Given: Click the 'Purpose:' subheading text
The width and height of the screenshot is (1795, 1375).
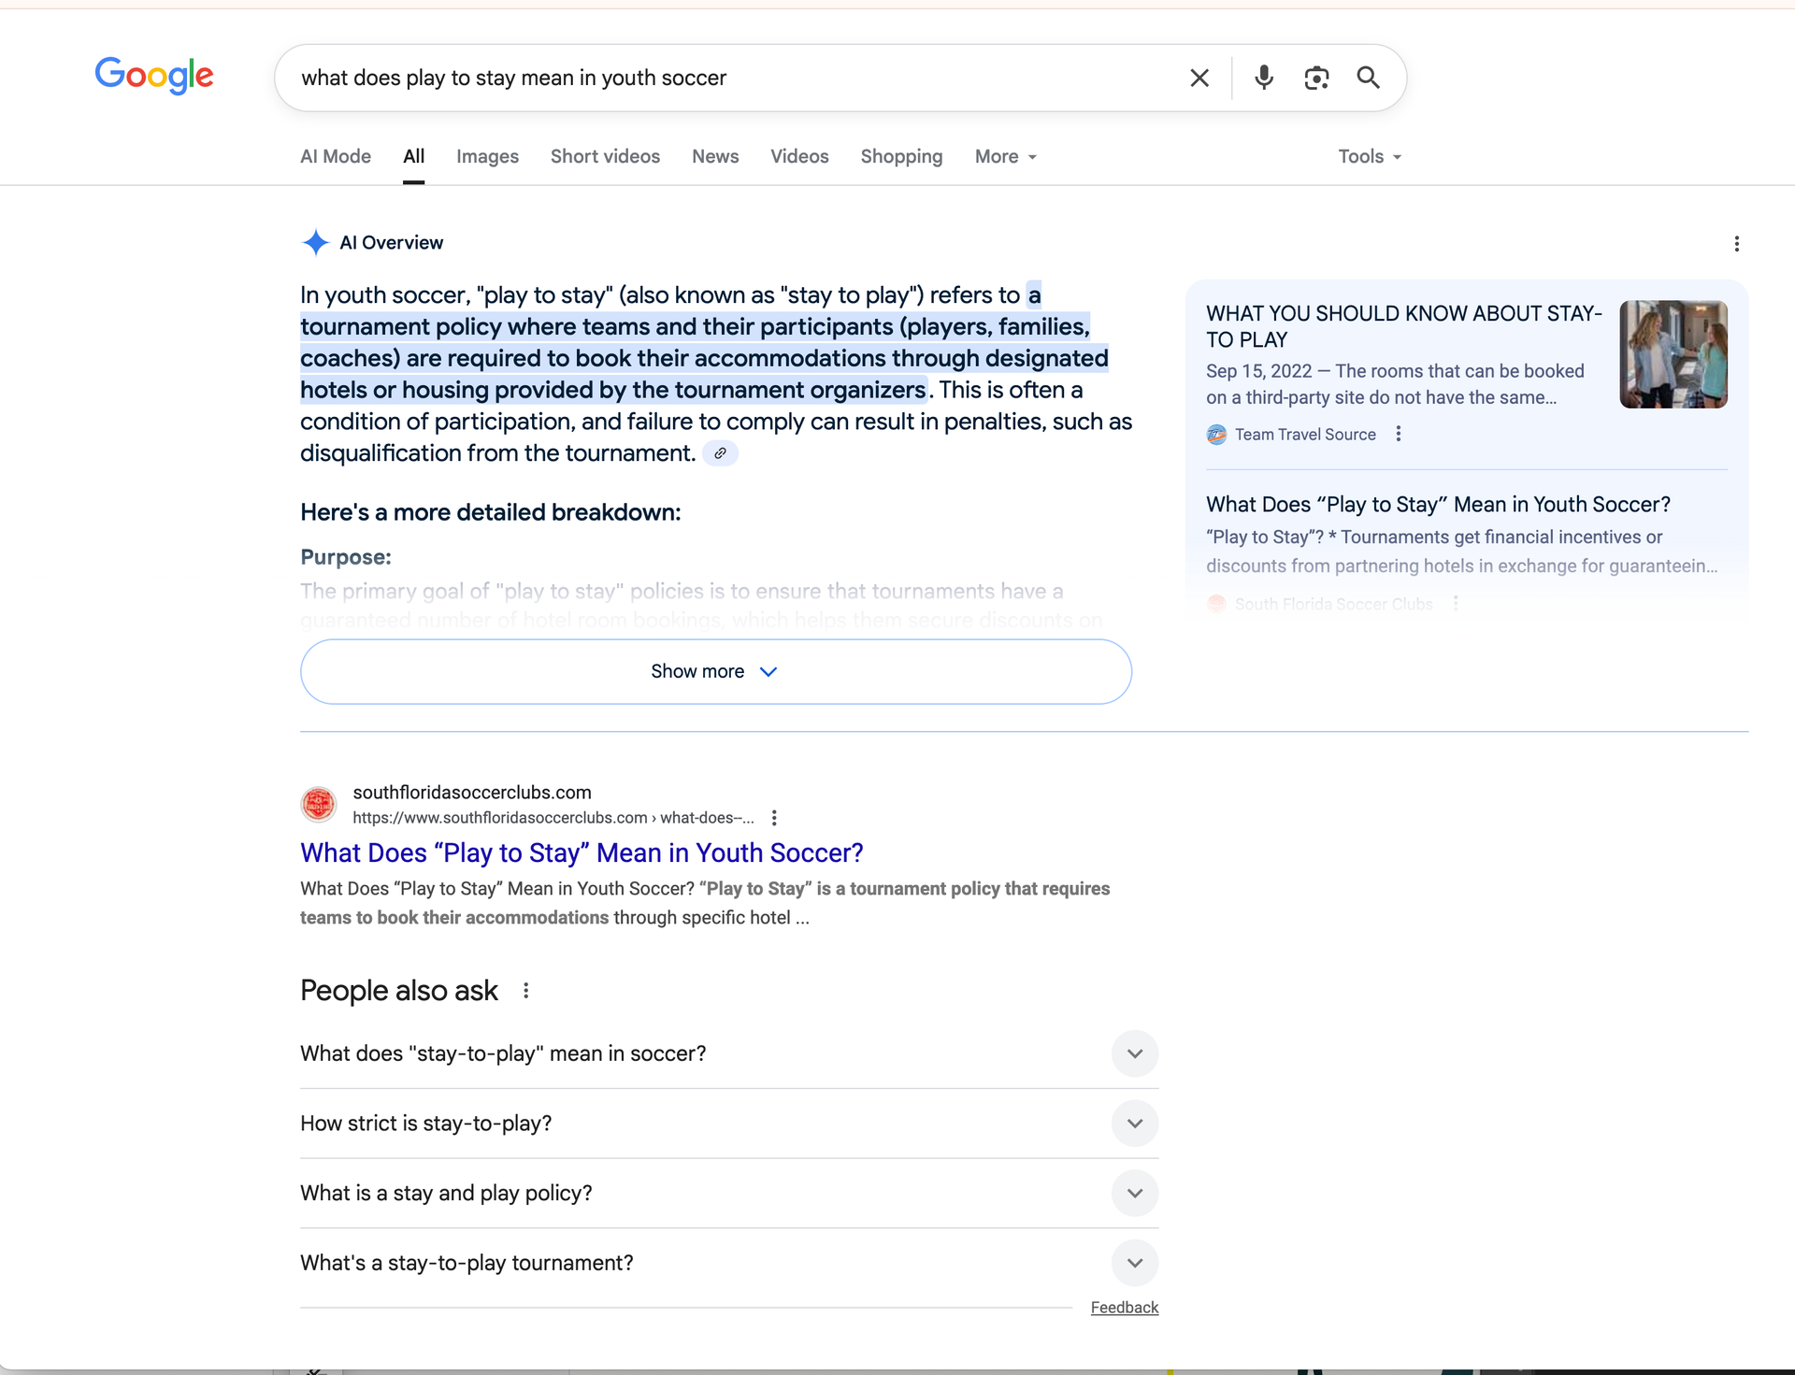Looking at the screenshot, I should (x=346, y=557).
